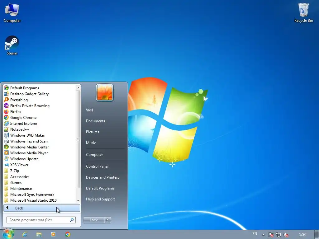Click the taskbar clock showing 1:54
The image size is (319, 239).
pos(302,235)
